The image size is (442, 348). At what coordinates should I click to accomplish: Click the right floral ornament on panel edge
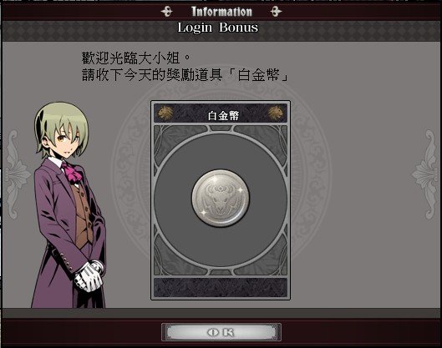point(427,174)
